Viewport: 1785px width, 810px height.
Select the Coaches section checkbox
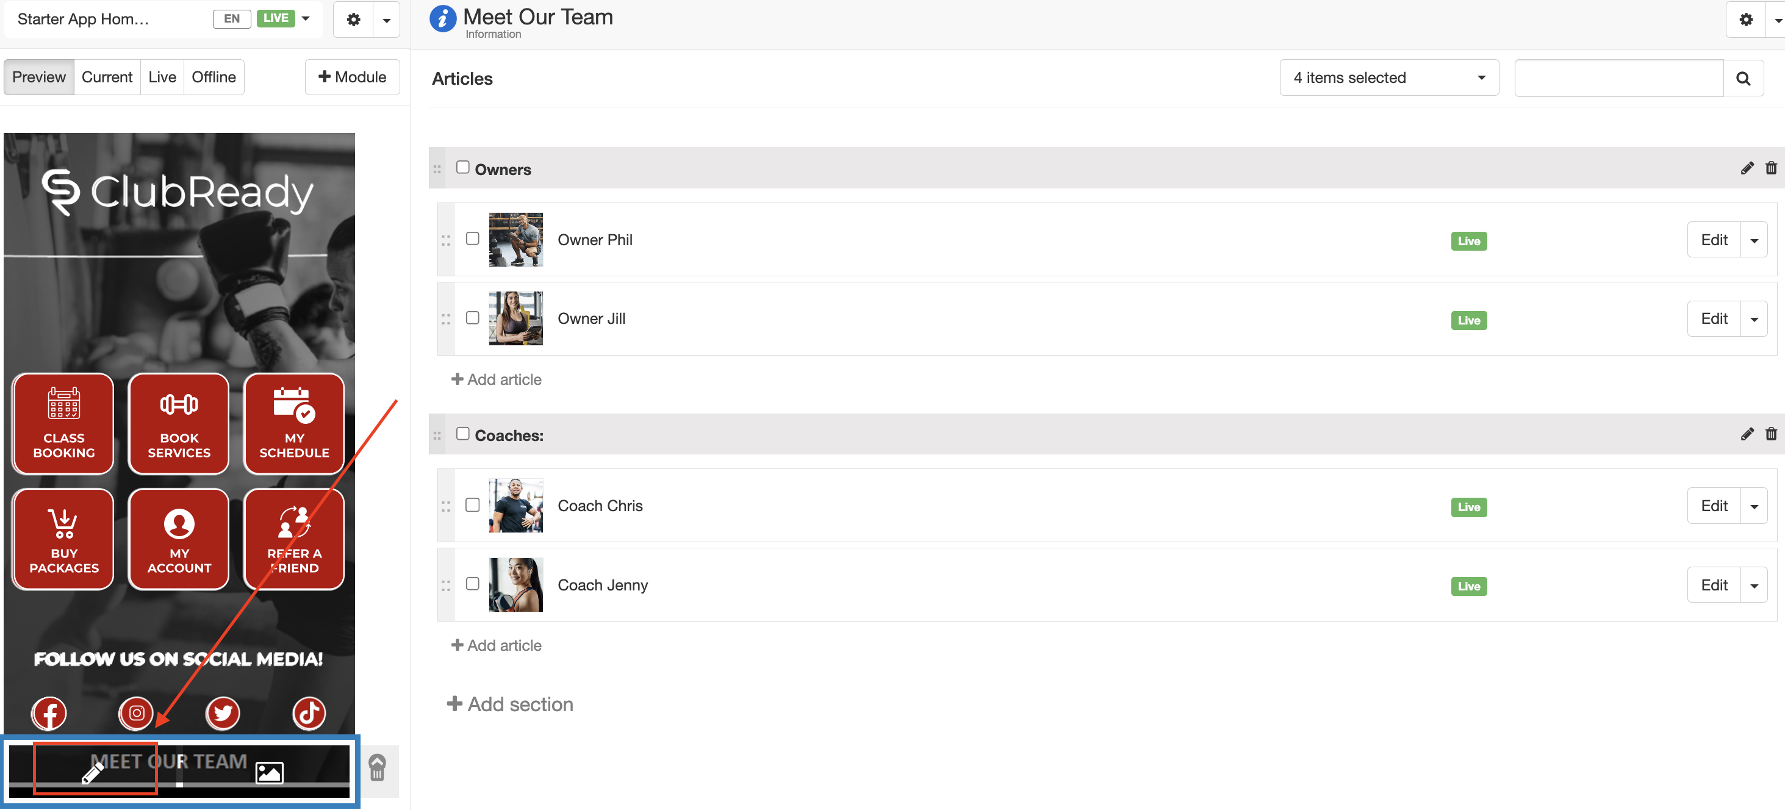(463, 433)
